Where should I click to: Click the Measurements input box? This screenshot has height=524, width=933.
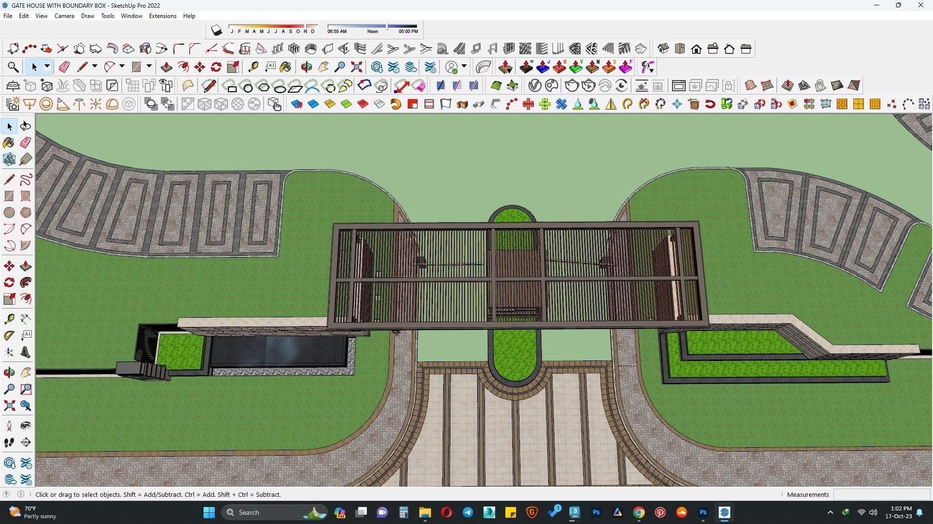point(881,494)
